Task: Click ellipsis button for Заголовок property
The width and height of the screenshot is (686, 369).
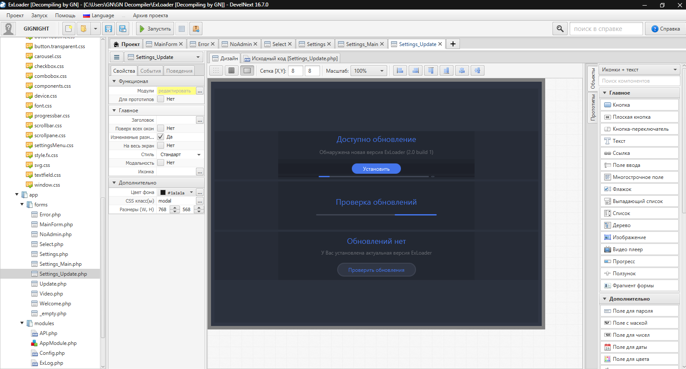Action: coord(199,120)
